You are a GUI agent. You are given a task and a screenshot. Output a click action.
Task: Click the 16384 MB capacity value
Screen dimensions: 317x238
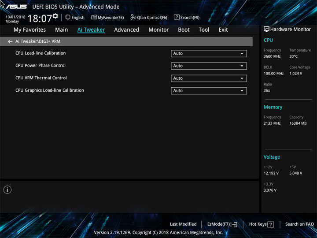[298, 123]
